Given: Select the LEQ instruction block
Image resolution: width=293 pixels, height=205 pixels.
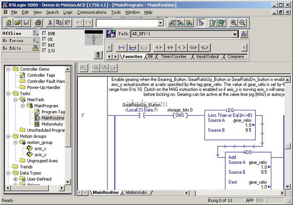Looking at the screenshot, I should pyautogui.click(x=230, y=125).
